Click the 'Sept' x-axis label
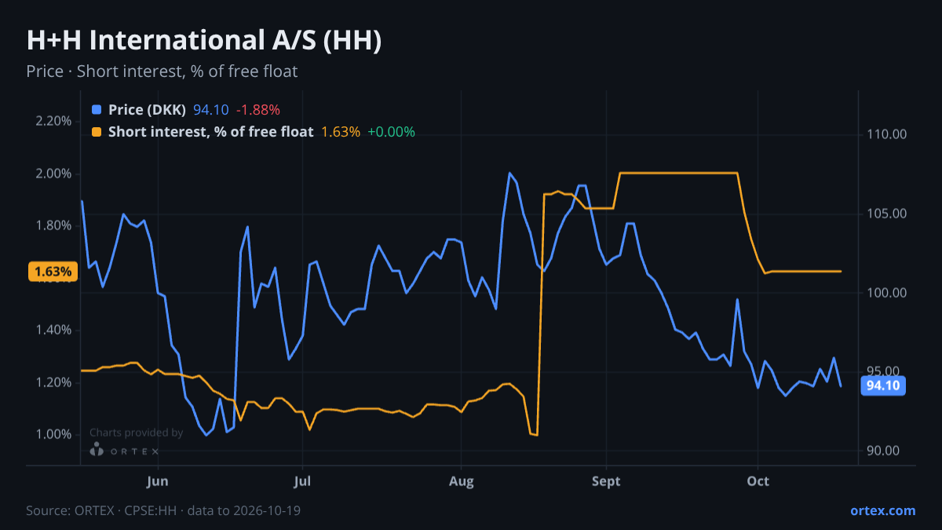 tap(606, 481)
